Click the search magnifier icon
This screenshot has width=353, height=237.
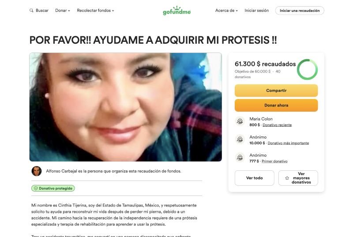click(31, 10)
